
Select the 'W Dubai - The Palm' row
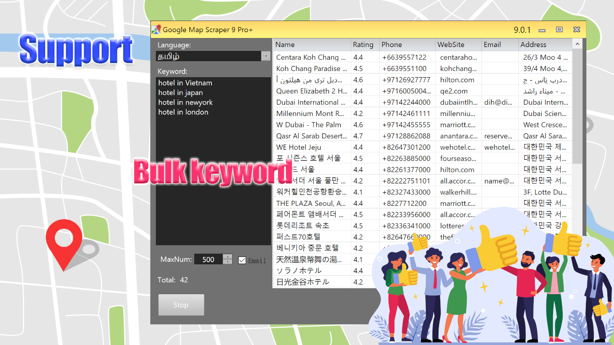[x=311, y=124]
